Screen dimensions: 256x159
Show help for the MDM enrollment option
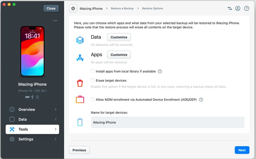click(x=201, y=100)
